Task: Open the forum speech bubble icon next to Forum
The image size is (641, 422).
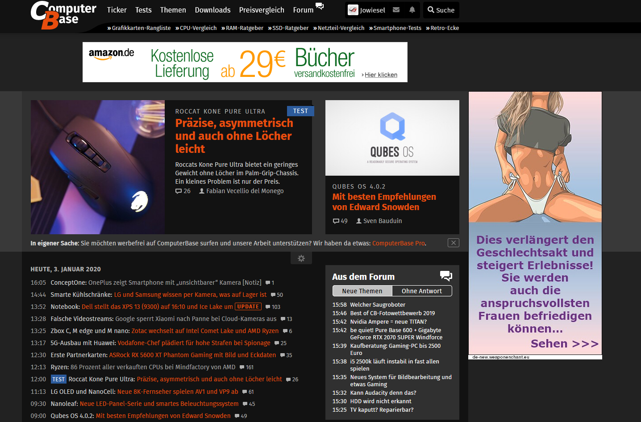Action: pos(320,6)
